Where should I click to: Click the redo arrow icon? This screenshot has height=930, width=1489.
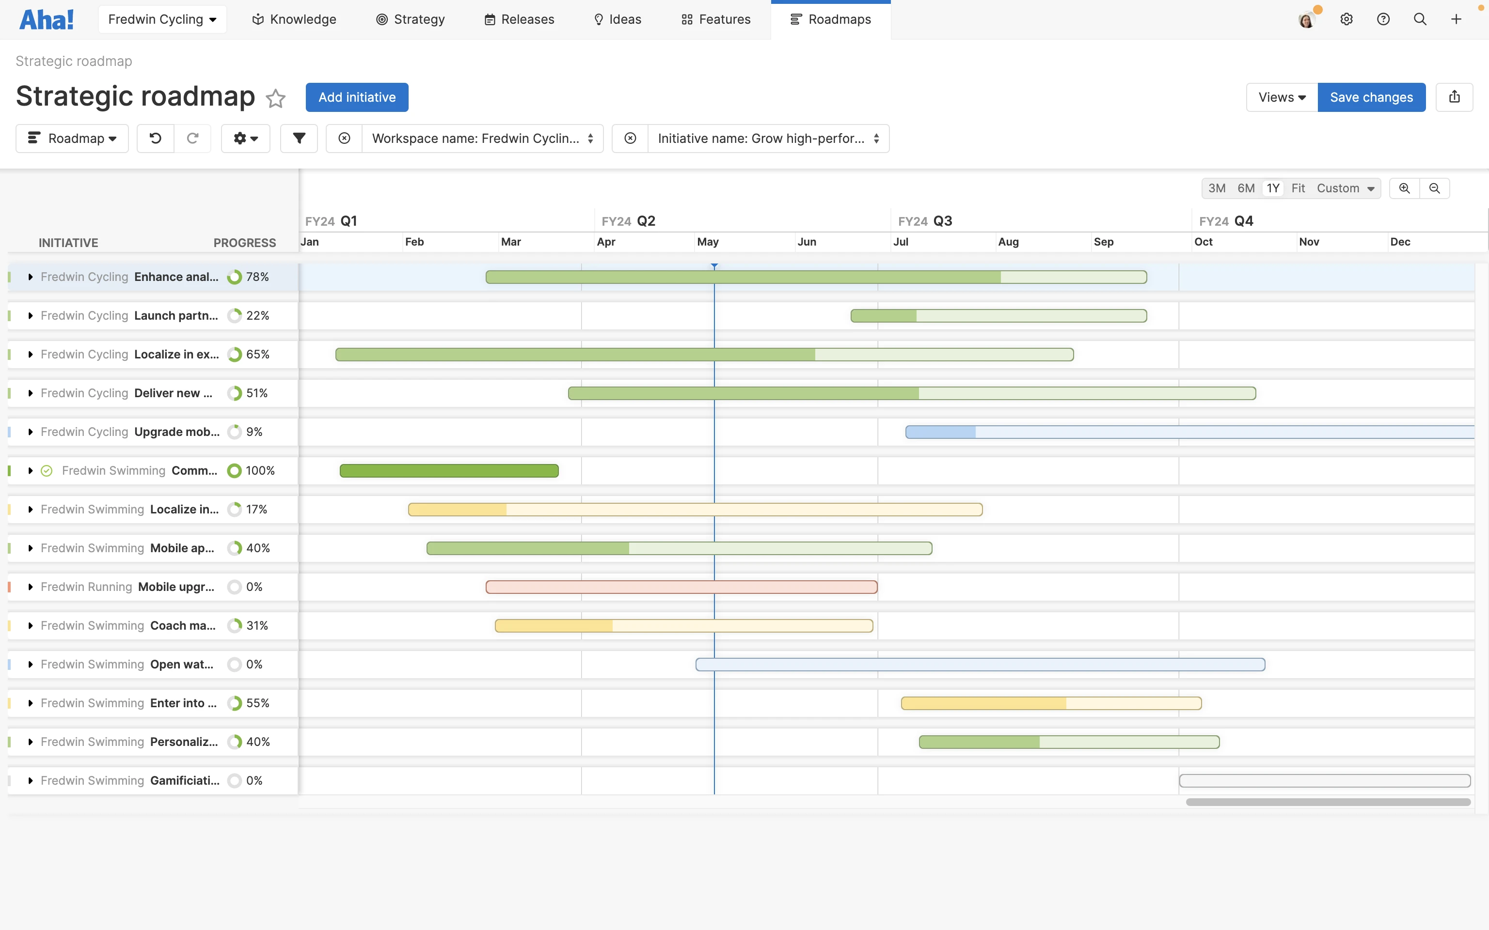pos(192,139)
